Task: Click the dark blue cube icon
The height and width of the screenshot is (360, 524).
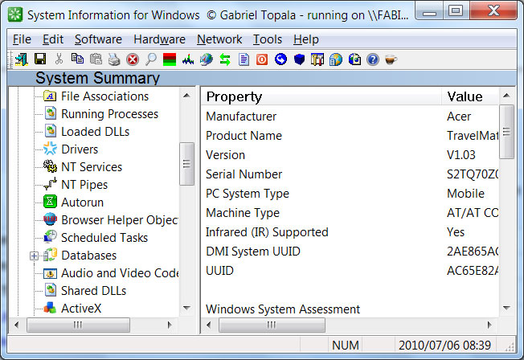Action: click(300, 59)
